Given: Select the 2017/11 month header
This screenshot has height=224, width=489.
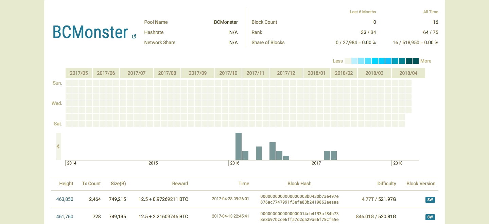Looking at the screenshot, I should [x=256, y=73].
